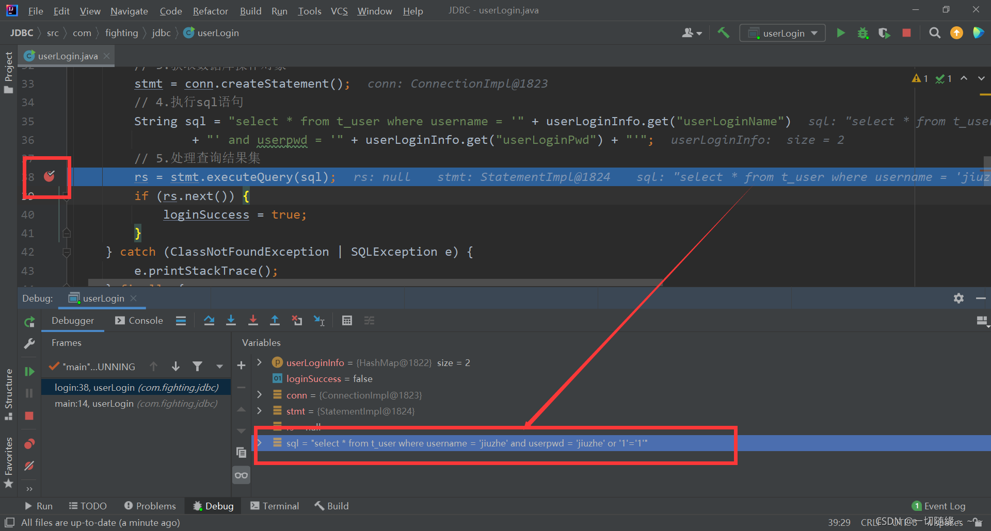Screen dimensions: 991x531
Task: Open the VCS menu
Action: coord(339,11)
